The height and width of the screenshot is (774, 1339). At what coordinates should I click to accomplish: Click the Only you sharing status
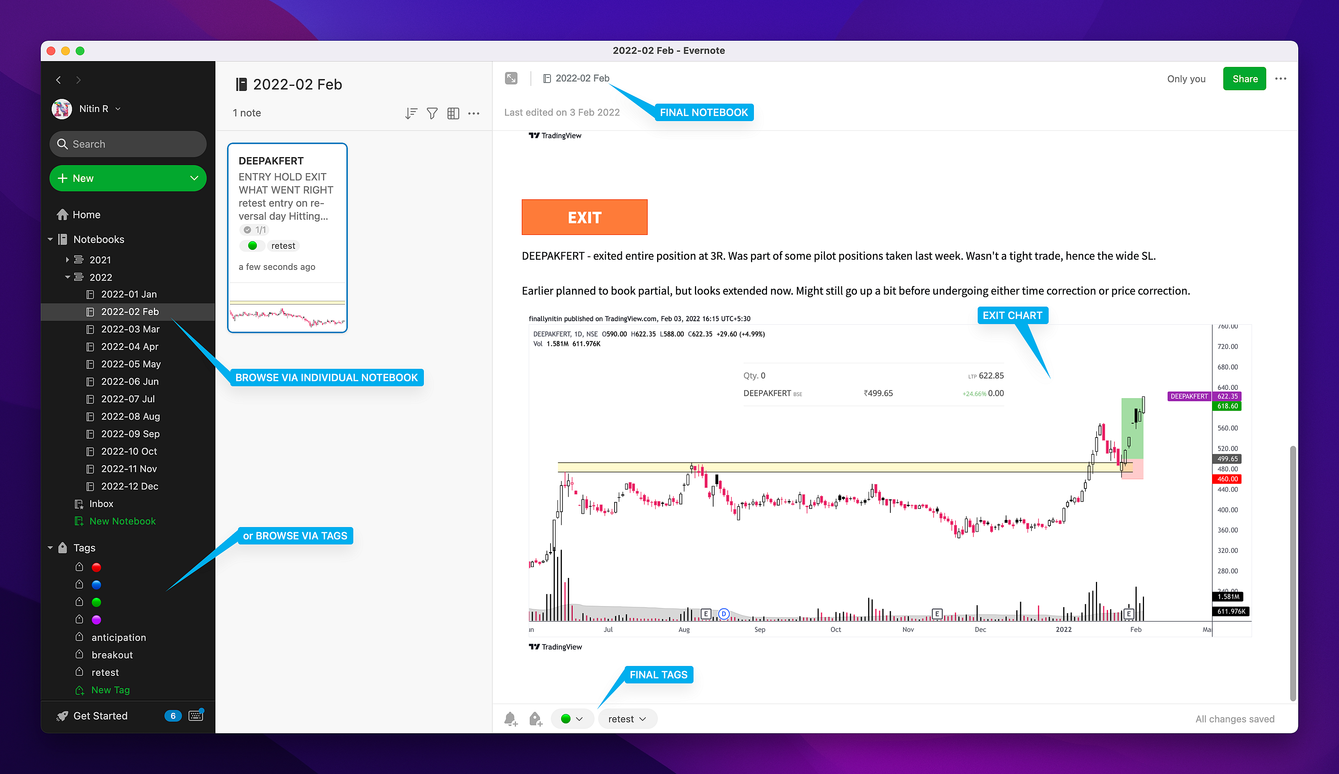pos(1186,79)
